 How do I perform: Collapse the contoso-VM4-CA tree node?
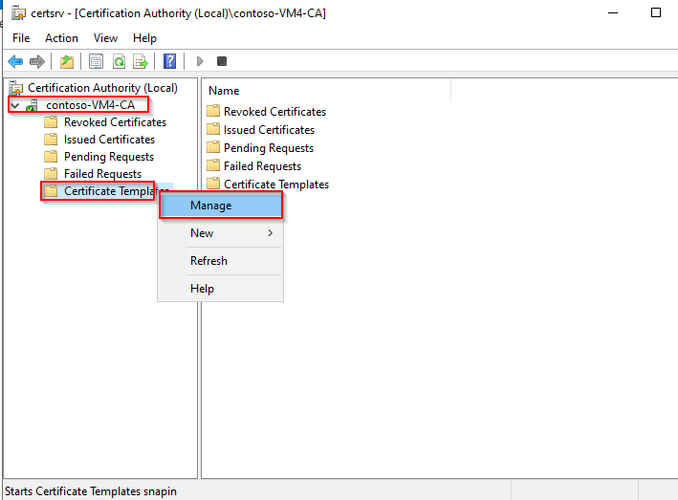pos(14,105)
